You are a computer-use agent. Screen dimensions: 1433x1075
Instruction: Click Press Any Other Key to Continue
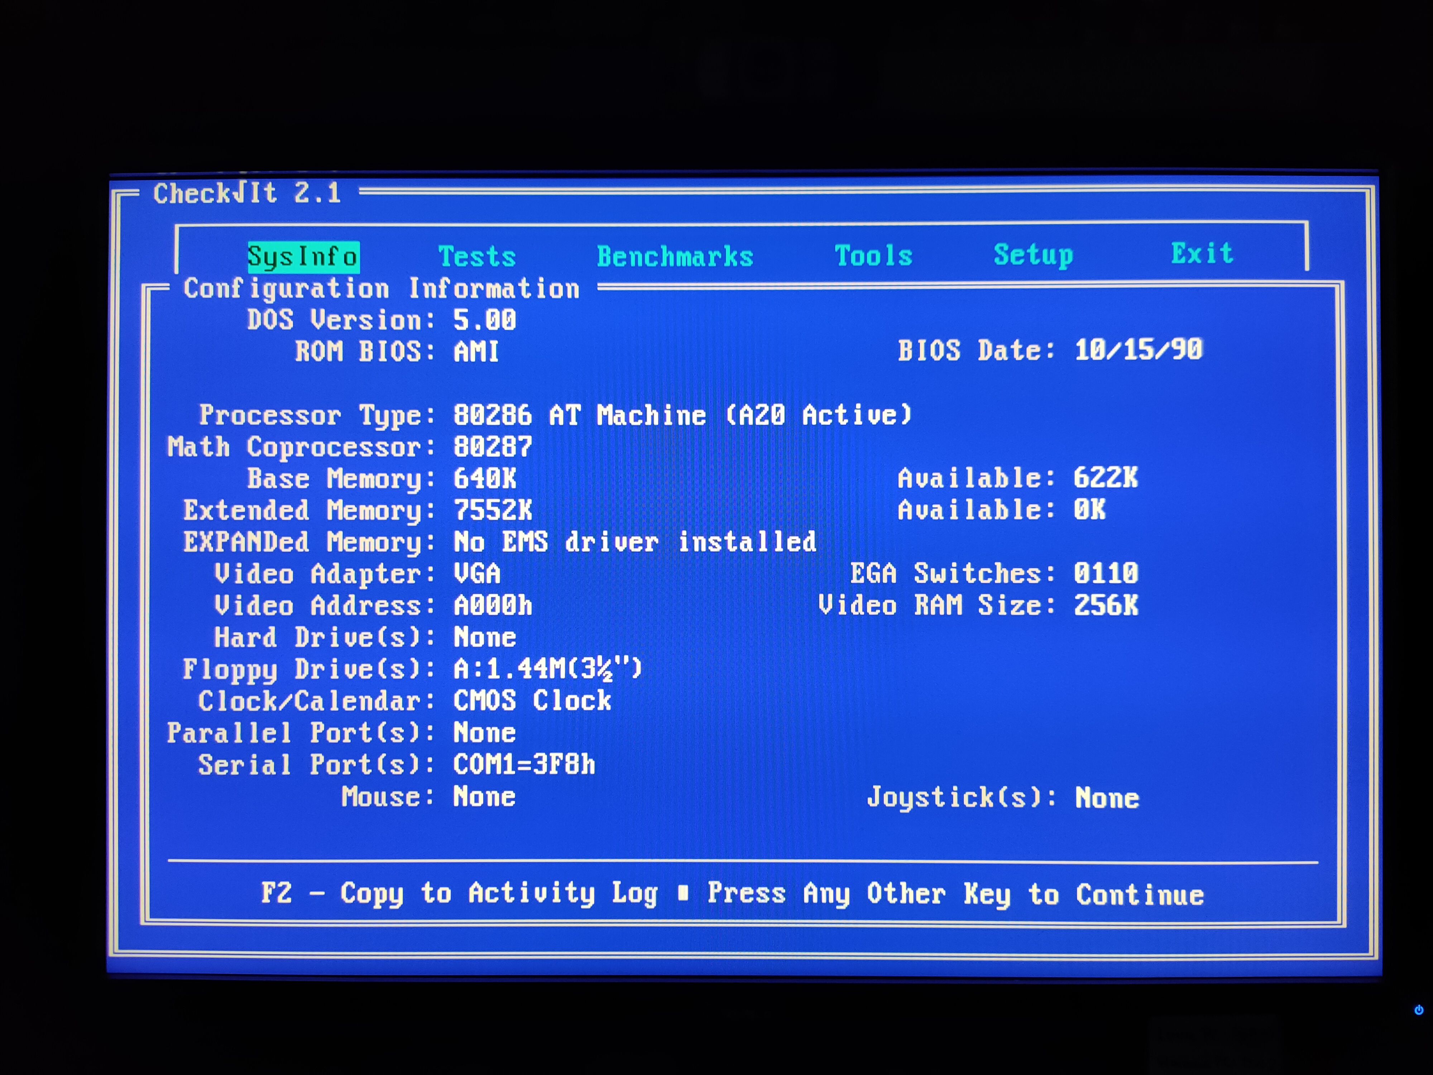[x=955, y=894]
